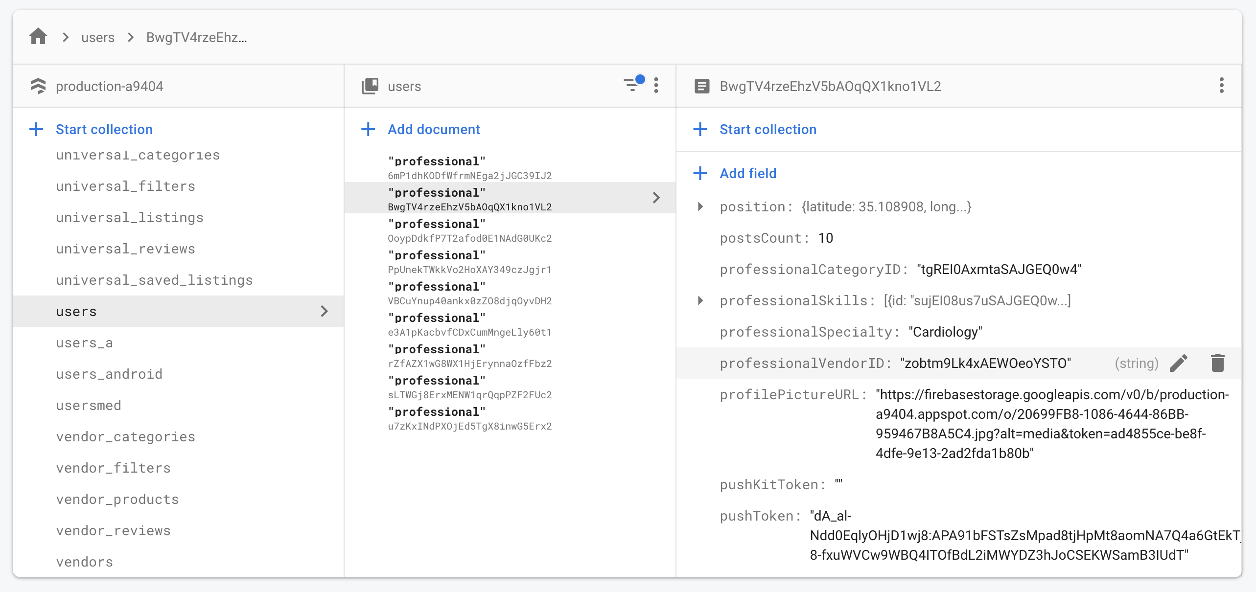1256x592 pixels.
Task: Click the plus icon beside Add field
Action: (x=700, y=173)
